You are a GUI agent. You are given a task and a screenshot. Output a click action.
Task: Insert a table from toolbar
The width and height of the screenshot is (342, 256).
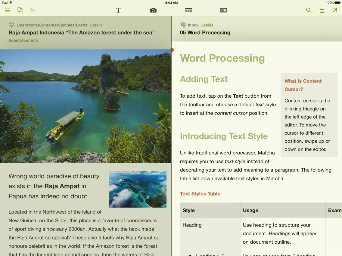coord(188,10)
